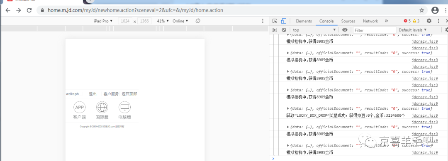448x161 pixels.
Task: Click the 客户服务 customer service link
Action: pos(111,94)
